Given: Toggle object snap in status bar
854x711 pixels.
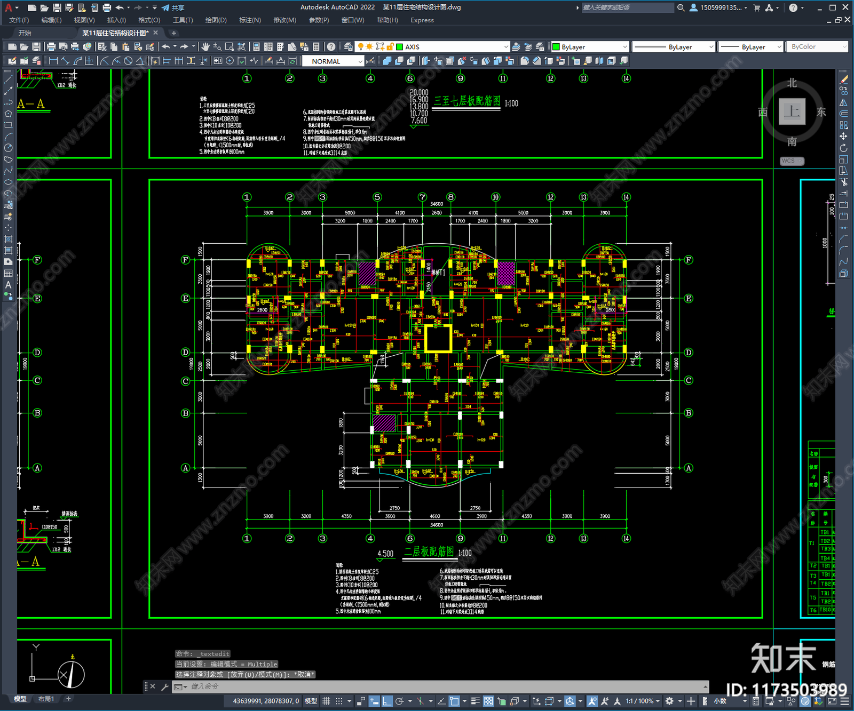Looking at the screenshot, I should (x=454, y=701).
